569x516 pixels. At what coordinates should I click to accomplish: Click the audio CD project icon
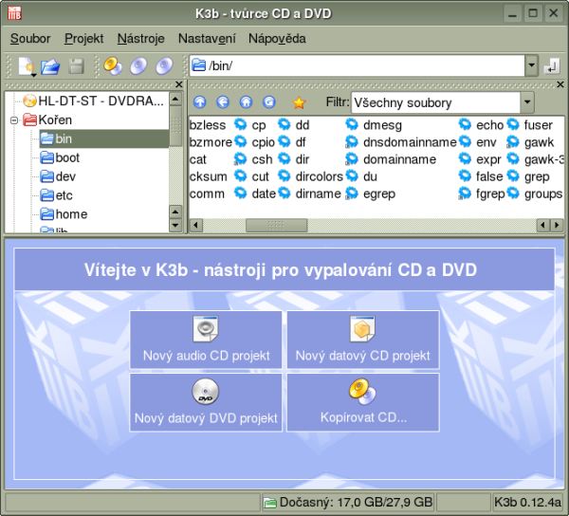click(206, 329)
